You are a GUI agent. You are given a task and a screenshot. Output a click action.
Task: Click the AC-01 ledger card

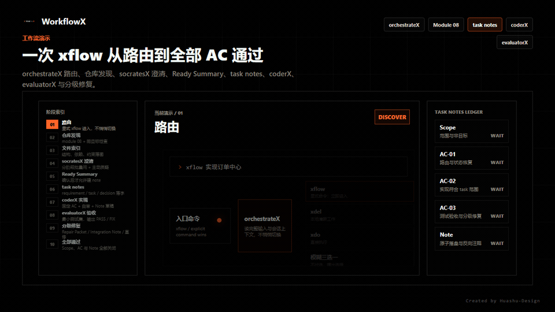472,158
